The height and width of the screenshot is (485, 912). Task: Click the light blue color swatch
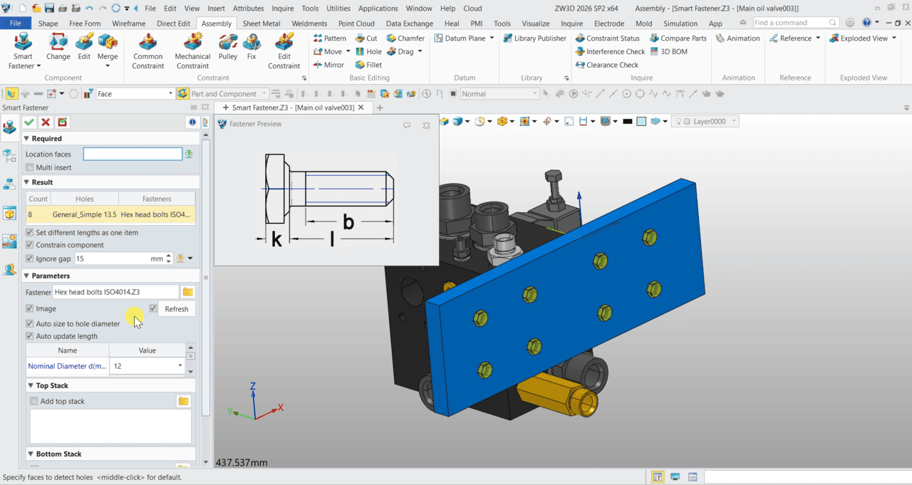pyautogui.click(x=641, y=122)
